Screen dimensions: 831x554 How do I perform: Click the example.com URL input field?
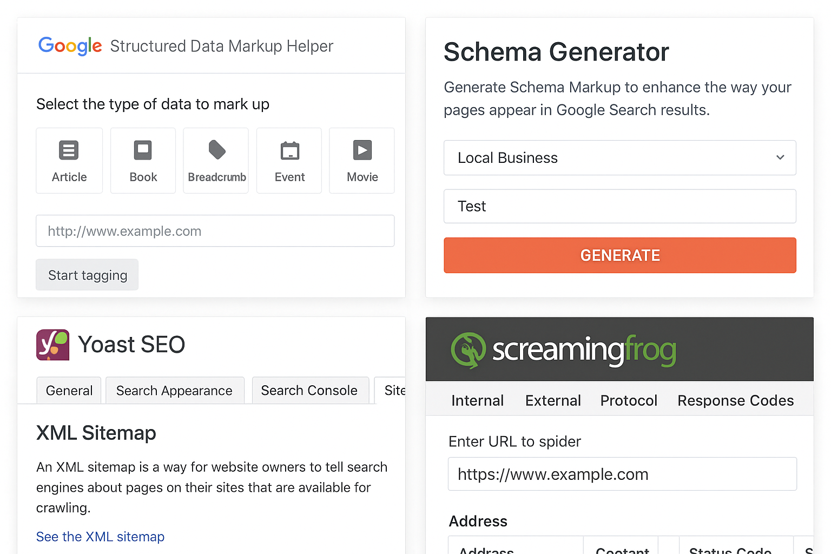tap(215, 231)
